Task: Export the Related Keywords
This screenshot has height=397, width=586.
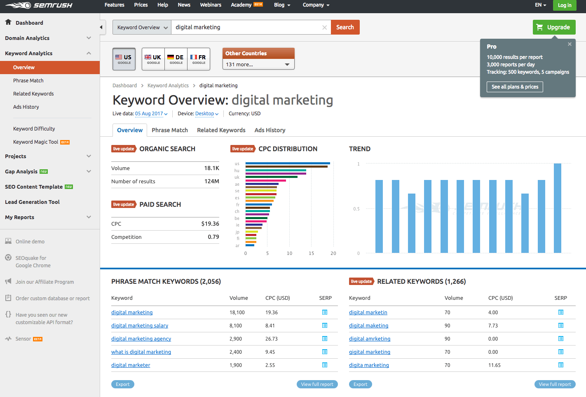Action: (x=361, y=384)
